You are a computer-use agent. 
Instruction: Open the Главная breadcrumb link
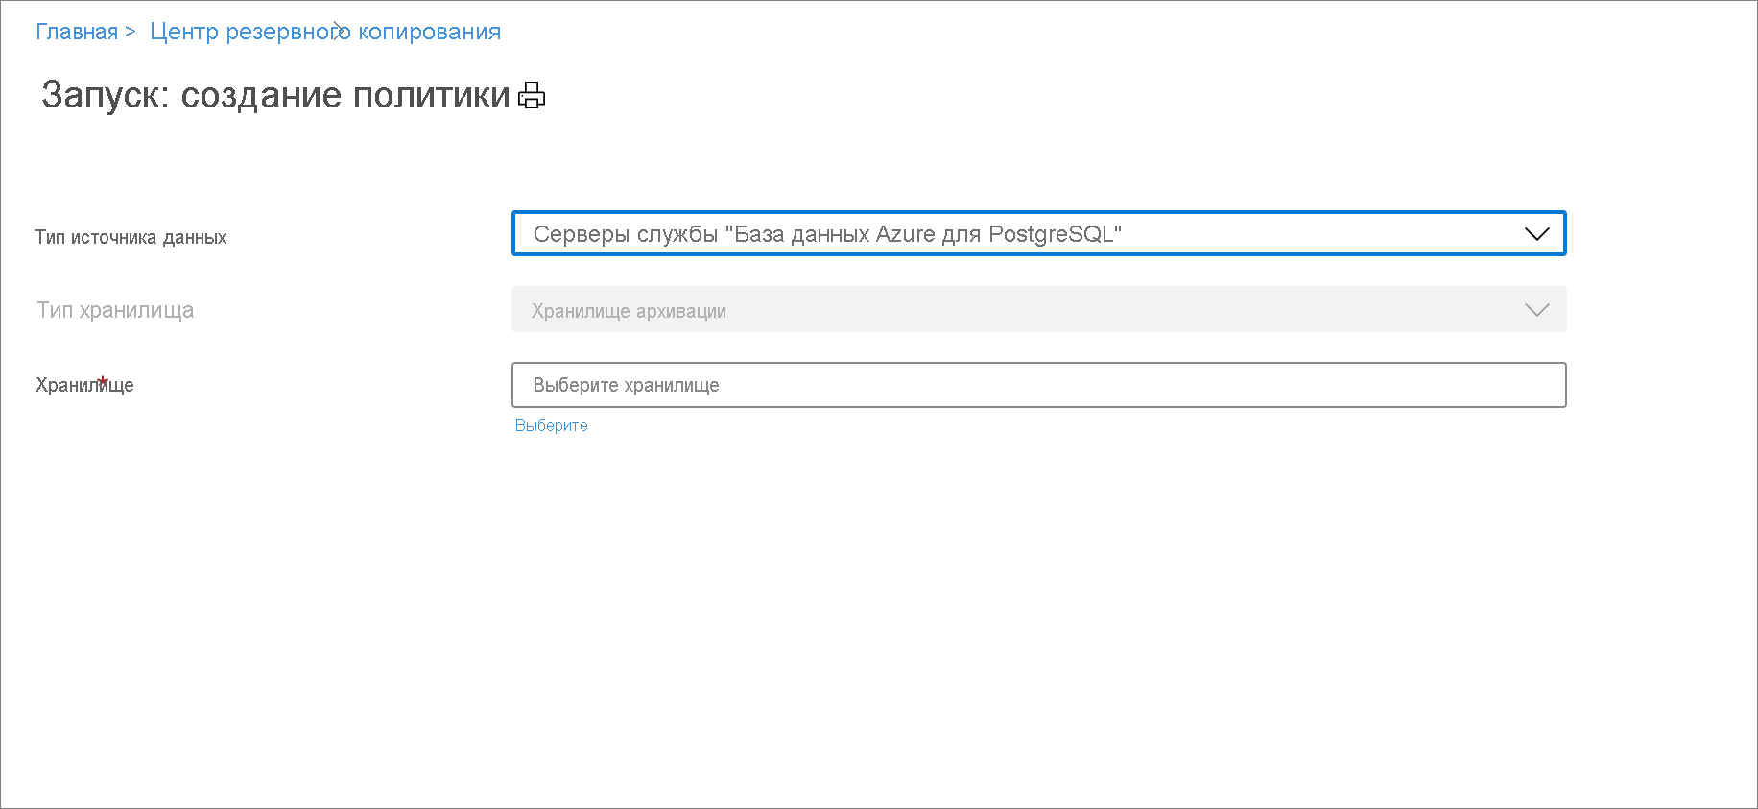77,32
